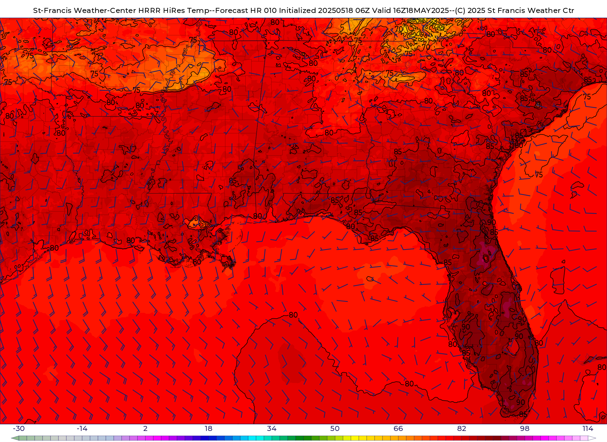Image resolution: width=607 pixels, height=442 pixels.
Task: Click the -14 label on the temperature scale
Action: click(x=82, y=428)
